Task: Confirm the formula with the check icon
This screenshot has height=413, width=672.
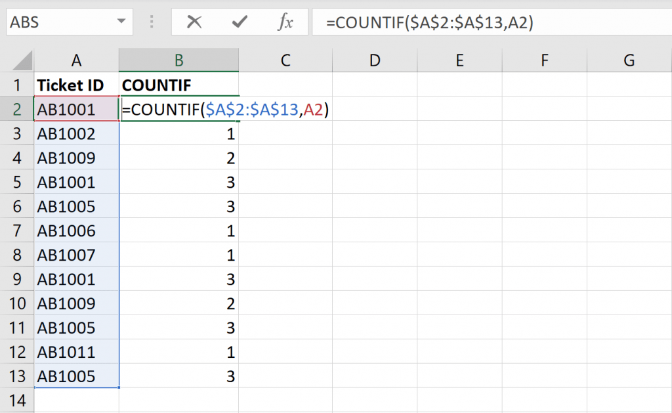Action: (x=241, y=21)
